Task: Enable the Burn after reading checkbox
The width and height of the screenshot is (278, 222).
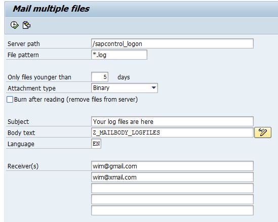Action: pyautogui.click(x=10, y=99)
